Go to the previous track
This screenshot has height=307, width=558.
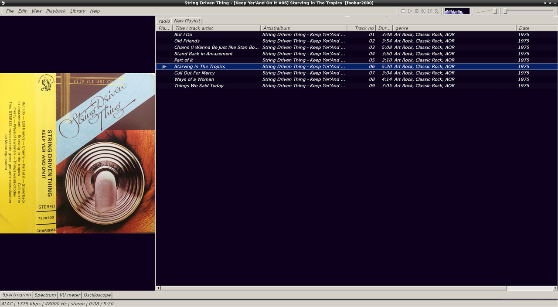click(x=423, y=11)
